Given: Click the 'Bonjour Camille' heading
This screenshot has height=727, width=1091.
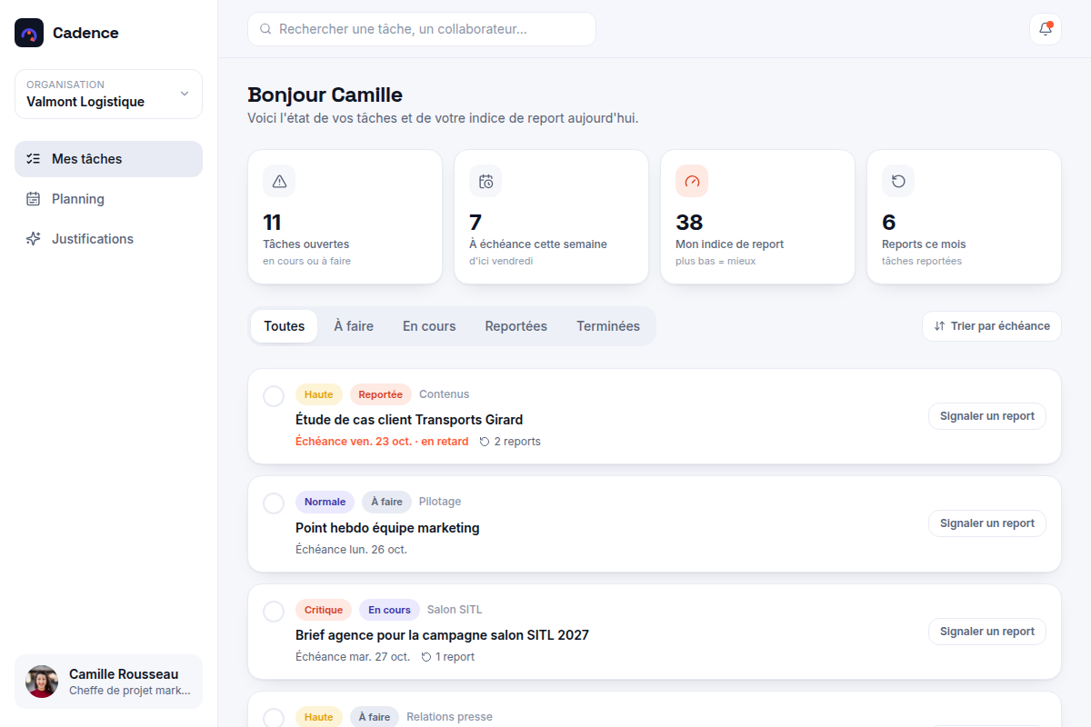Looking at the screenshot, I should [325, 95].
